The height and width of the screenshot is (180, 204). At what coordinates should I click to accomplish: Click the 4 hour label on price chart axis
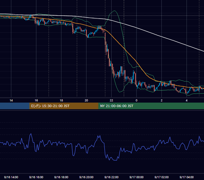tap(187, 100)
